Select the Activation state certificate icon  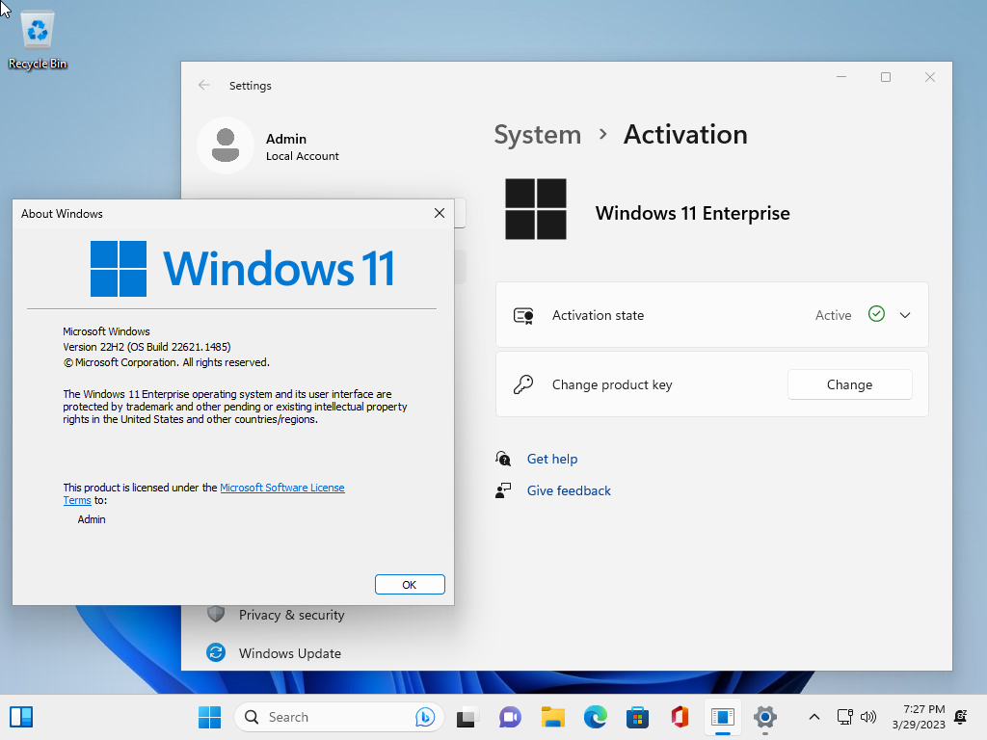click(523, 315)
